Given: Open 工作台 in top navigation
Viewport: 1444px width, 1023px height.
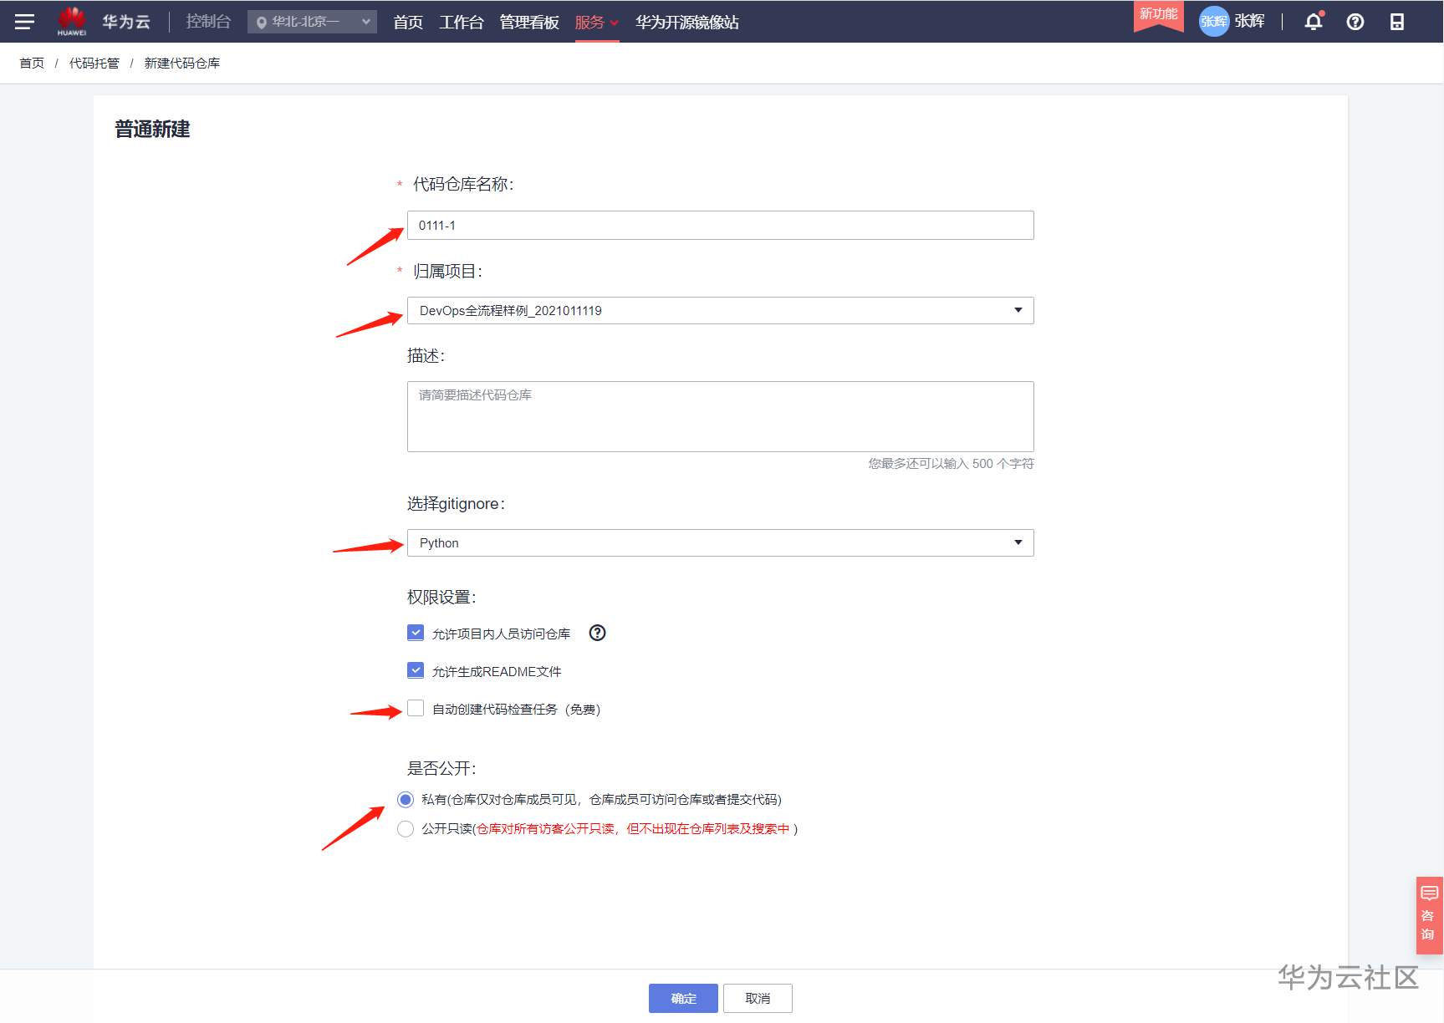Looking at the screenshot, I should (x=462, y=23).
